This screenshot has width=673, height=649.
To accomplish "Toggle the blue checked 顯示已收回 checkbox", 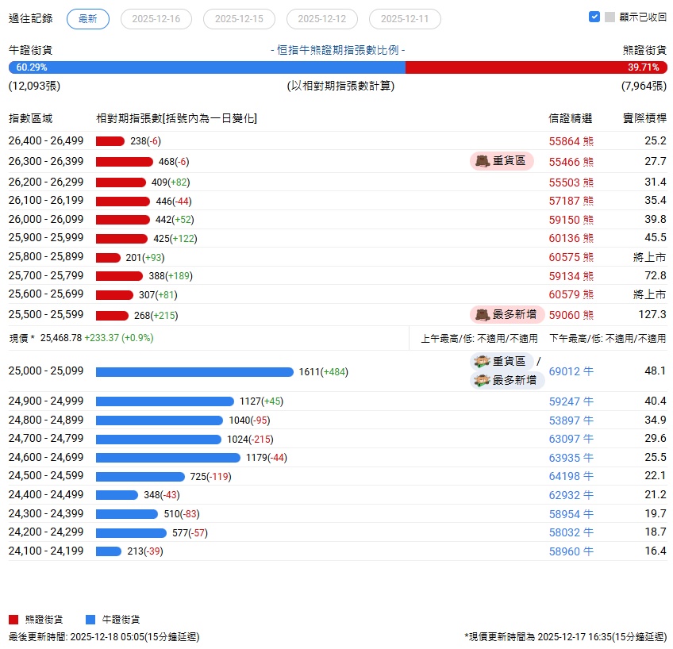I will pos(594,17).
